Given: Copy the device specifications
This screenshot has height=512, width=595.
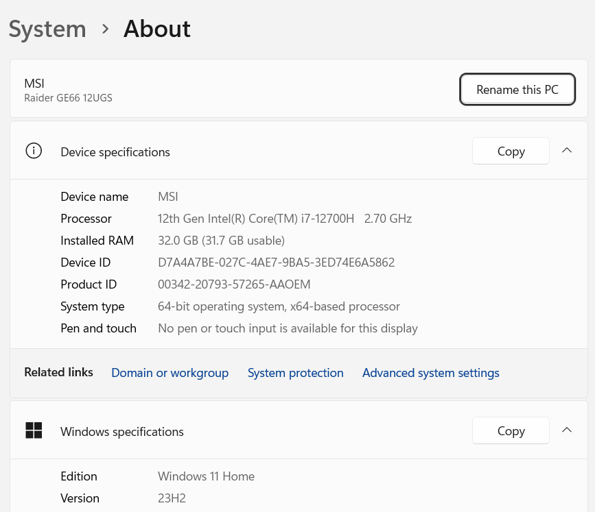Looking at the screenshot, I should coord(511,151).
